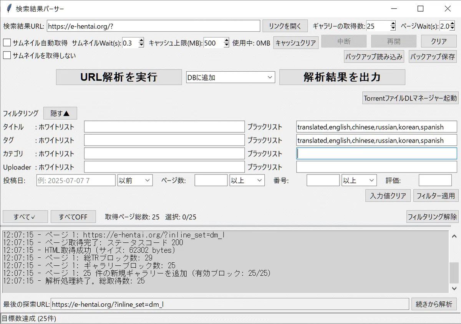461x324 pixels.
Task: Close the 検索結果パーサー window
Action: [x=448, y=8]
